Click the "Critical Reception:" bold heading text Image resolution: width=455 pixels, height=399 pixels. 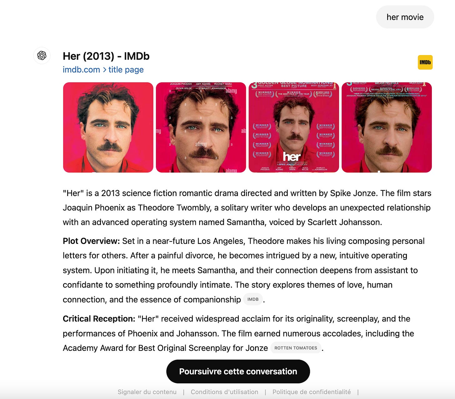point(99,319)
